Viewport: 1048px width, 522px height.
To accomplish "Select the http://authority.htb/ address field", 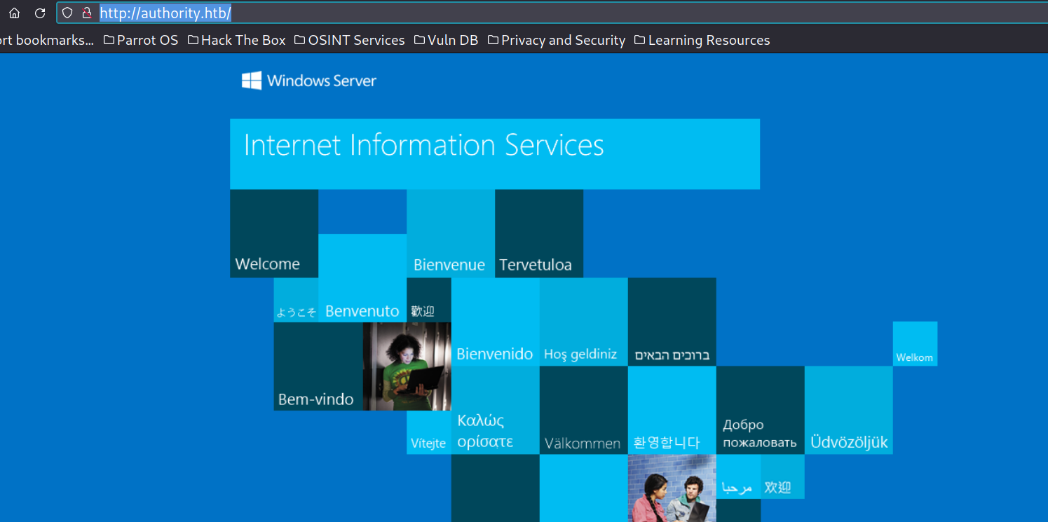I will [x=551, y=13].
